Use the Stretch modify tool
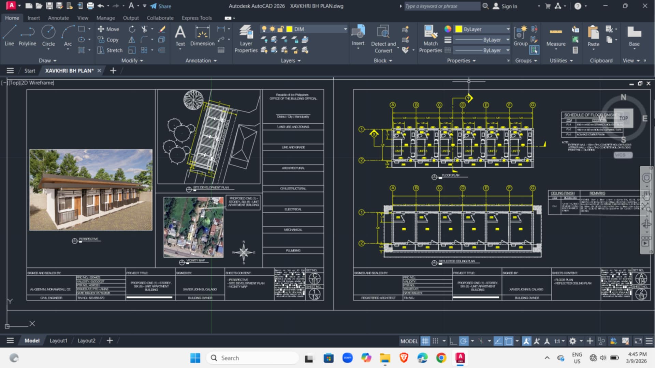The image size is (655, 368). [x=110, y=50]
